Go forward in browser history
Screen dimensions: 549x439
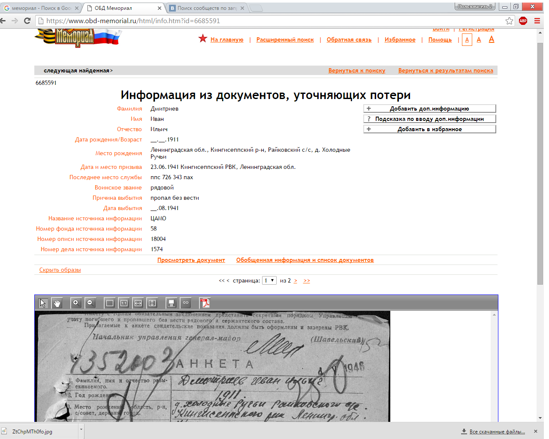[x=15, y=21]
